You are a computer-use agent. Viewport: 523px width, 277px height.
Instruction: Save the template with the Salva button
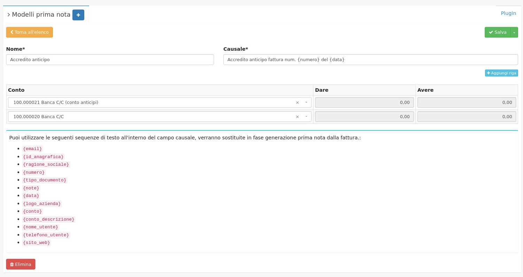tap(497, 32)
